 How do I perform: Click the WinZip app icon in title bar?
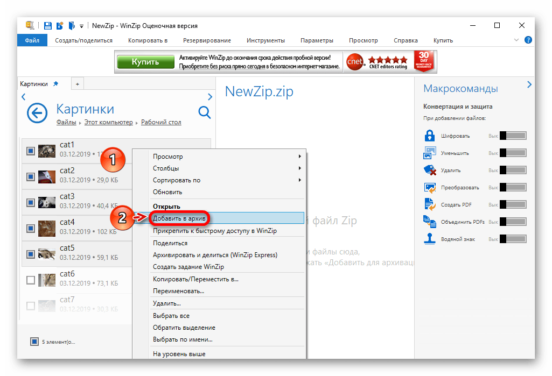(x=30, y=25)
